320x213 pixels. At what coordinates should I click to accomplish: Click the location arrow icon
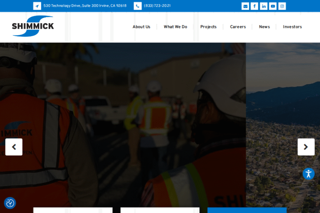(37, 6)
